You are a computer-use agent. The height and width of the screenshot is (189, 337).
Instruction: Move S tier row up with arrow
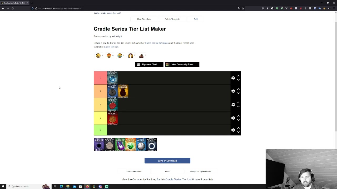coord(238,76)
